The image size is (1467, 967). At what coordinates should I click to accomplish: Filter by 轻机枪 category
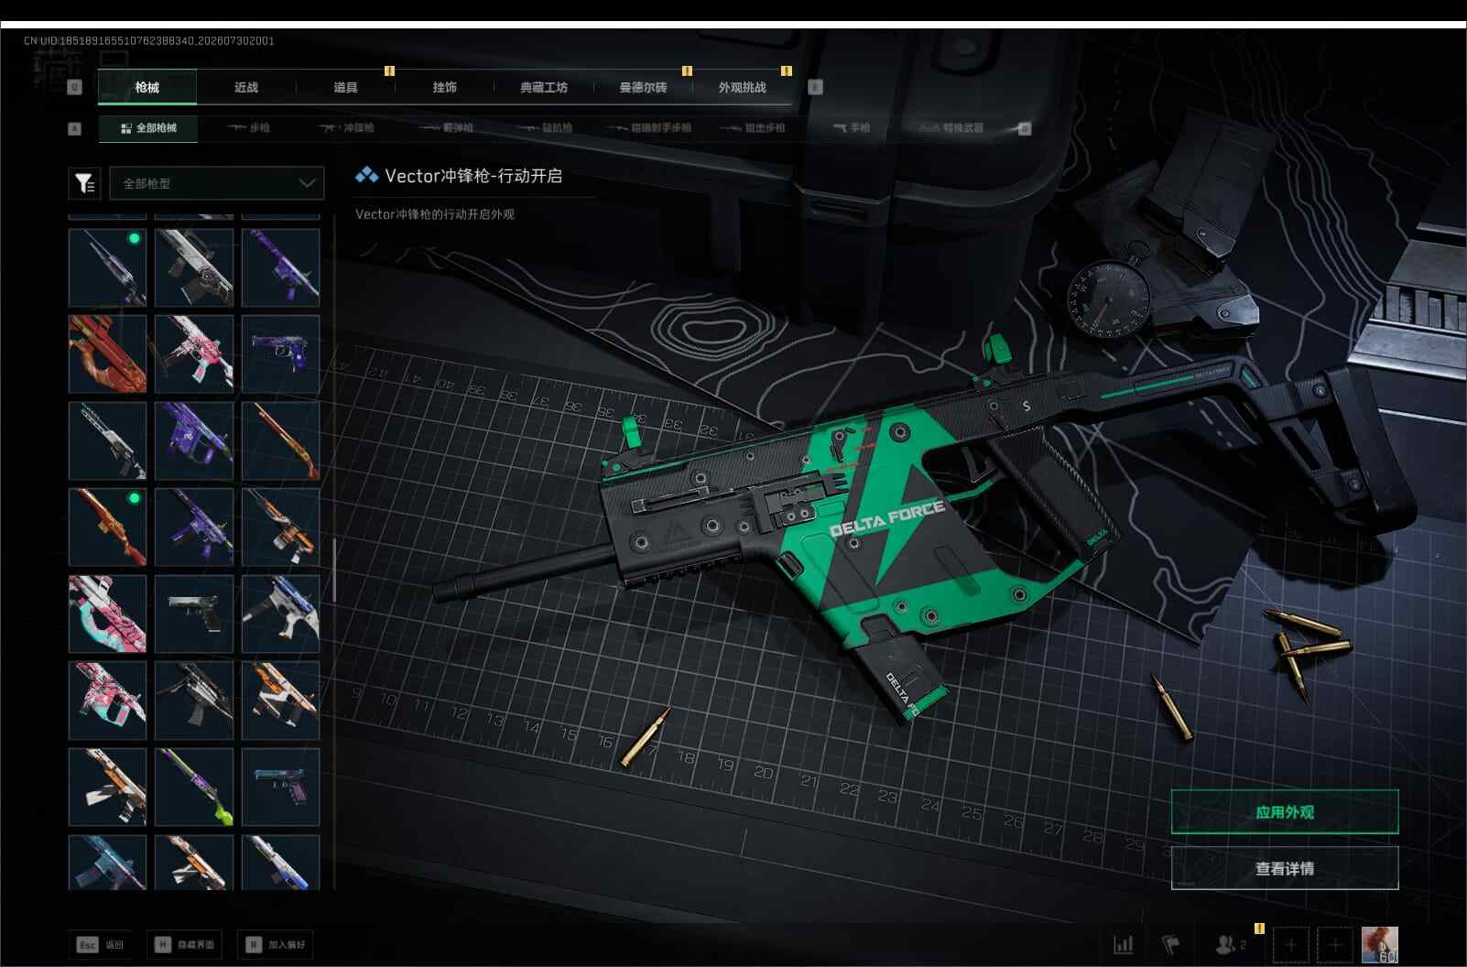coord(546,128)
